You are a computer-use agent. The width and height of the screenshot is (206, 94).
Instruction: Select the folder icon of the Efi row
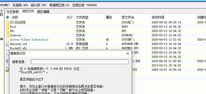8,31
